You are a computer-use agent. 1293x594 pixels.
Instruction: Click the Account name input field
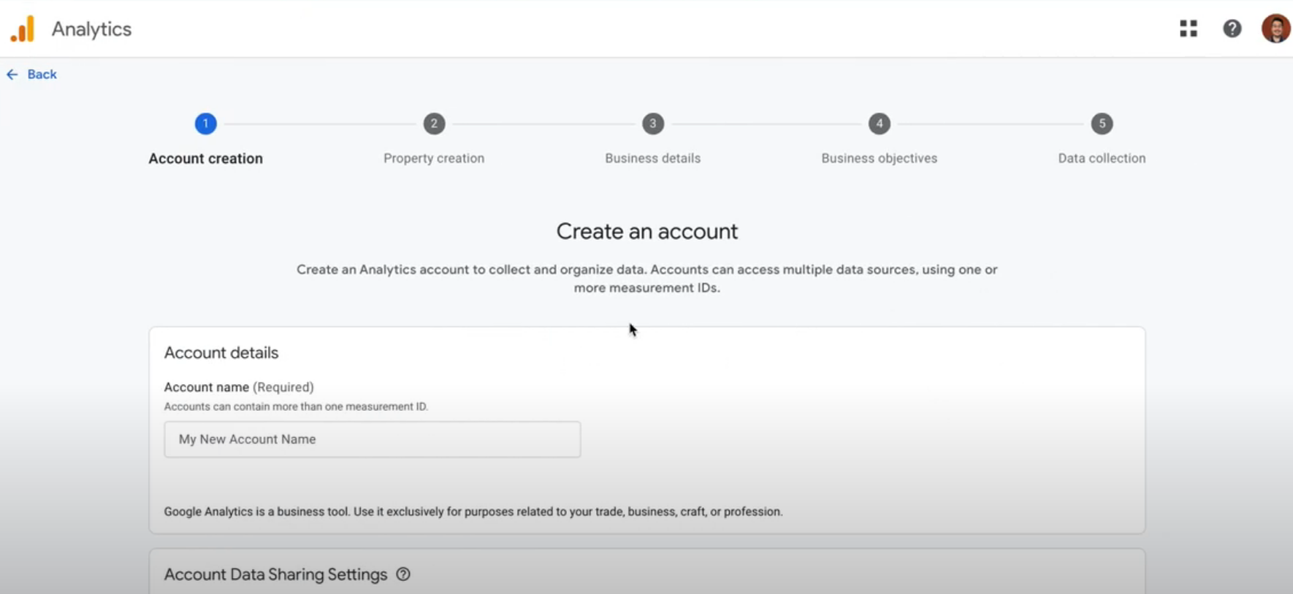pos(373,439)
